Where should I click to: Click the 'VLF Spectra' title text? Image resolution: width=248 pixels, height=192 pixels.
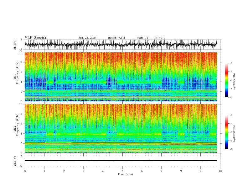coord(35,38)
